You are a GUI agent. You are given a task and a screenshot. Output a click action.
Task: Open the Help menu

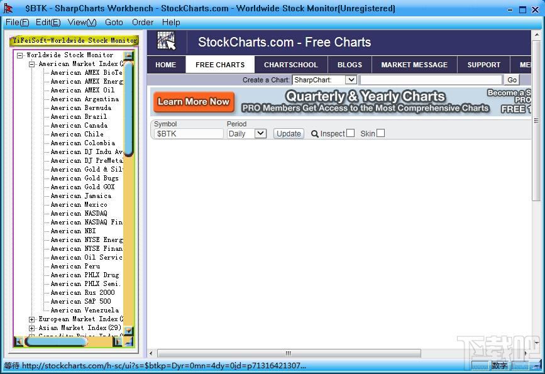[171, 22]
